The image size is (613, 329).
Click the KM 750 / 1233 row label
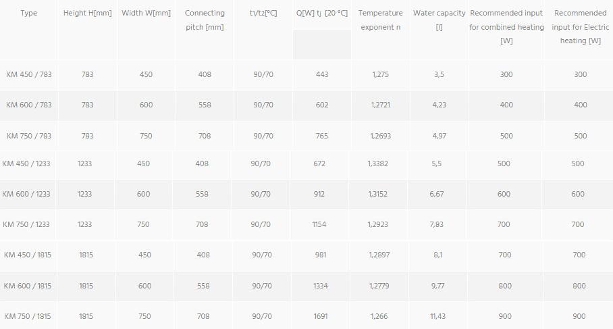point(26,224)
